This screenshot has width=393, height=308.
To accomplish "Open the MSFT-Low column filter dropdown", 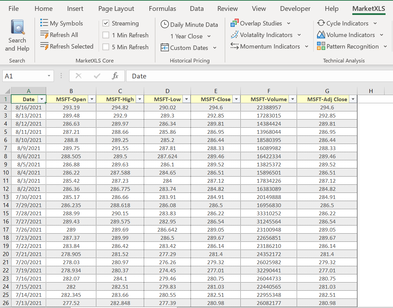I will 186,99.
